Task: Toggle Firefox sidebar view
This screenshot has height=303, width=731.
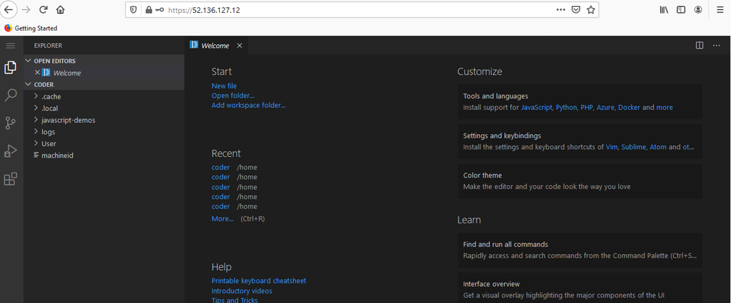Action: point(681,10)
